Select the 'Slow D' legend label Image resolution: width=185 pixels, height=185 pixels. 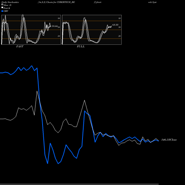click(x=7, y=5)
